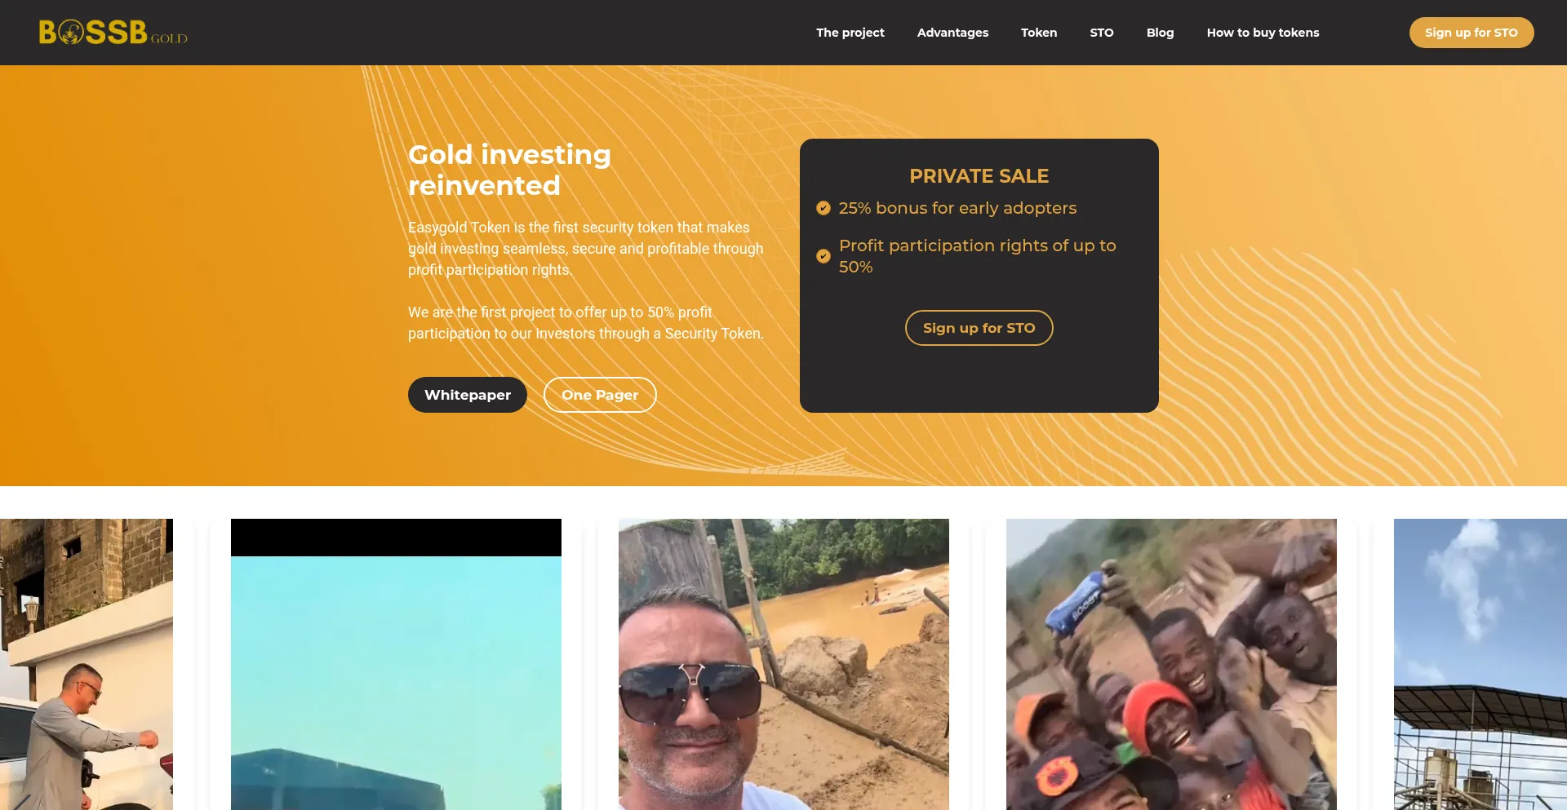Image resolution: width=1567 pixels, height=810 pixels.
Task: Click the BOSSB Gold logo
Action: [113, 33]
